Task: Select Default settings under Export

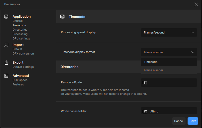Action: (23, 67)
